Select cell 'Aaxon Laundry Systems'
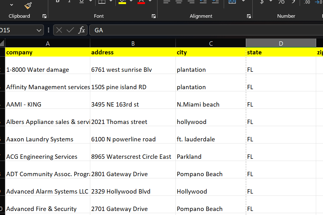Viewport: 323px width, 215px height. pos(48,135)
